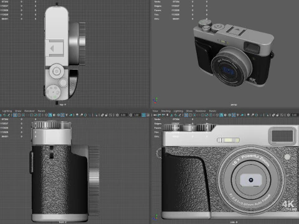
Task: Click Grease Pencil icon in front-view panel toolbar
Action: pyautogui.click(x=179, y=115)
